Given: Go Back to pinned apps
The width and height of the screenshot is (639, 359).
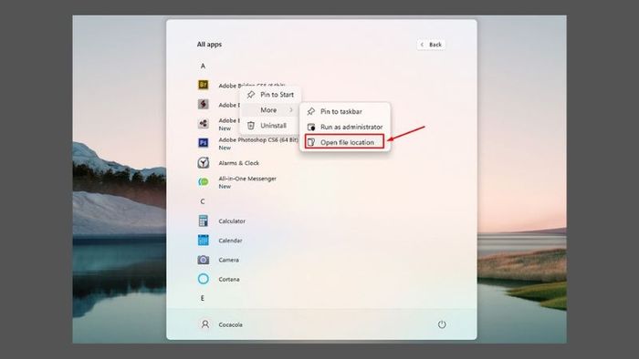Looking at the screenshot, I should [431, 45].
